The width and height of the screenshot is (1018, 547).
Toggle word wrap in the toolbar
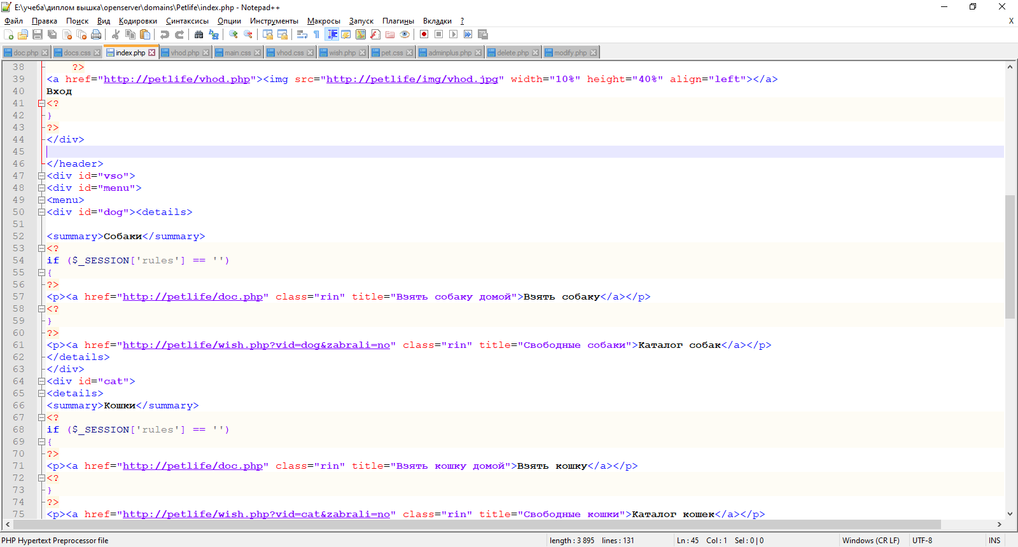(302, 34)
